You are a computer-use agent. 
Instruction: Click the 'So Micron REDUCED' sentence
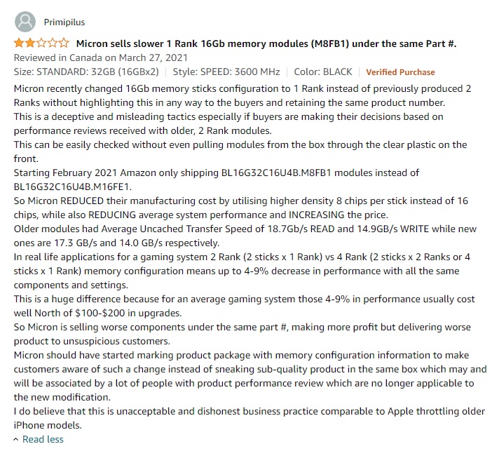click(x=240, y=201)
